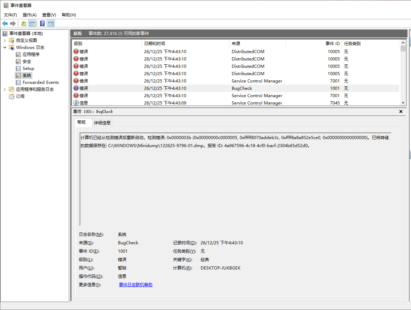
Task: Open the 文件(F) menu
Action: pos(10,15)
